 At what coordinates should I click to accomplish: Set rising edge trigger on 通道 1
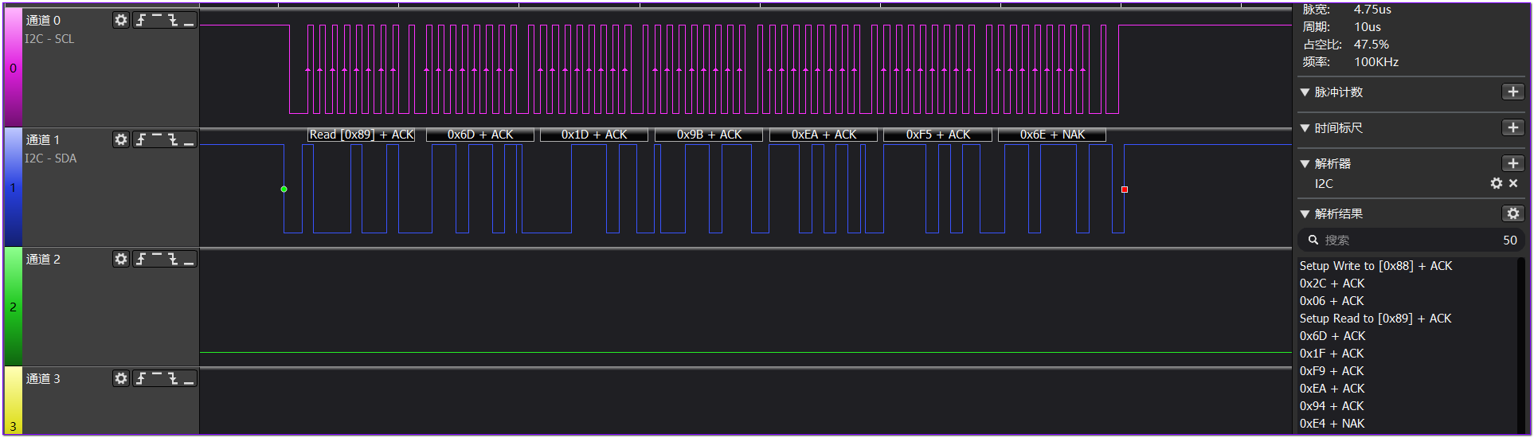[141, 139]
